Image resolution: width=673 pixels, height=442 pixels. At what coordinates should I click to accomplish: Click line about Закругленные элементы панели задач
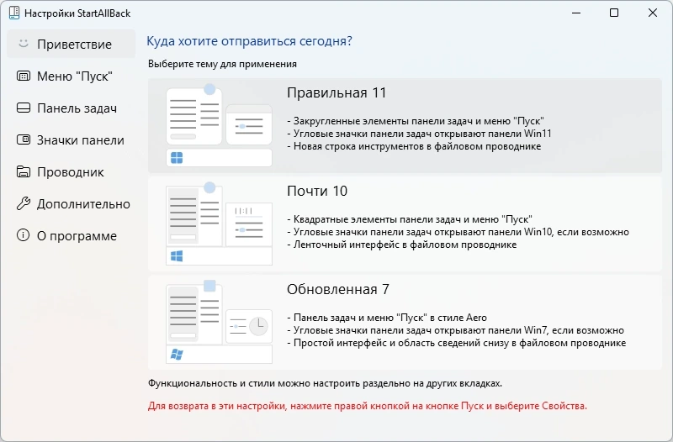point(416,121)
